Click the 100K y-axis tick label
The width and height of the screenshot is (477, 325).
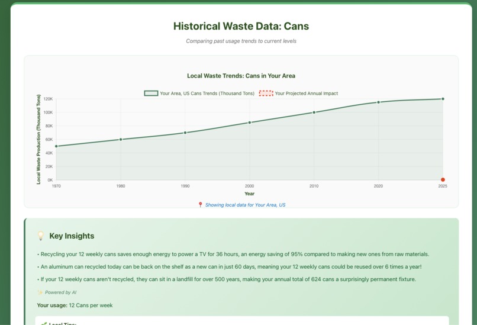click(48, 112)
